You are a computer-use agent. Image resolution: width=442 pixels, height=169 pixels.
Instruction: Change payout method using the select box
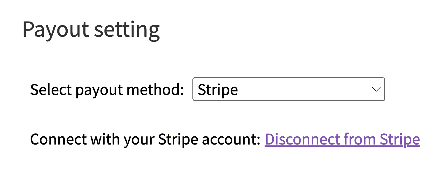(289, 89)
